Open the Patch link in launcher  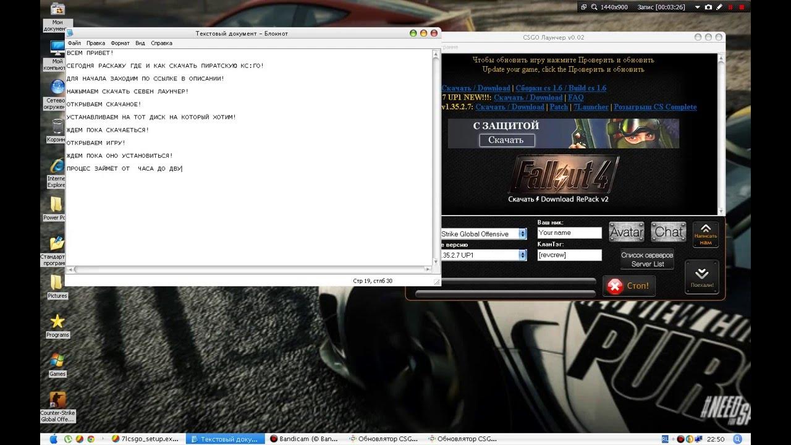pyautogui.click(x=559, y=107)
